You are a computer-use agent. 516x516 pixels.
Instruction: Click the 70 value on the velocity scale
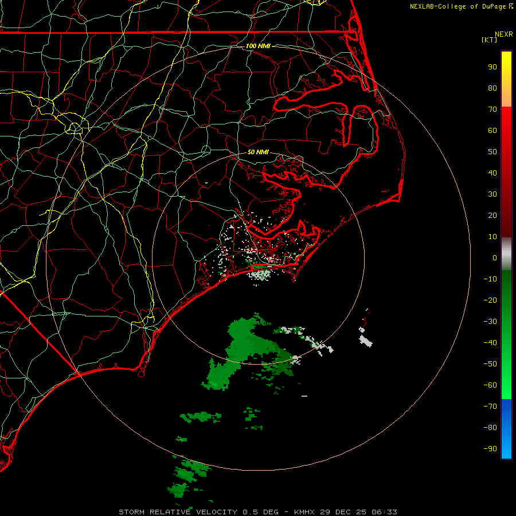(492, 110)
